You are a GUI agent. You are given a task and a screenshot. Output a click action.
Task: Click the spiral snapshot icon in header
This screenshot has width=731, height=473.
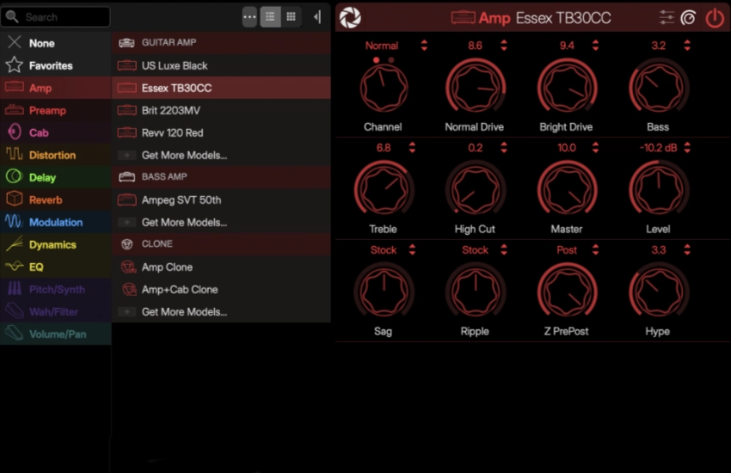689,18
